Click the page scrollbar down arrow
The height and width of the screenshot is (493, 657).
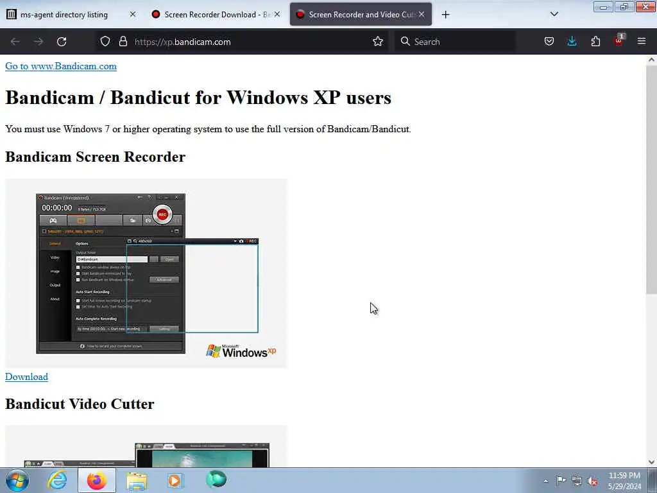[651, 462]
